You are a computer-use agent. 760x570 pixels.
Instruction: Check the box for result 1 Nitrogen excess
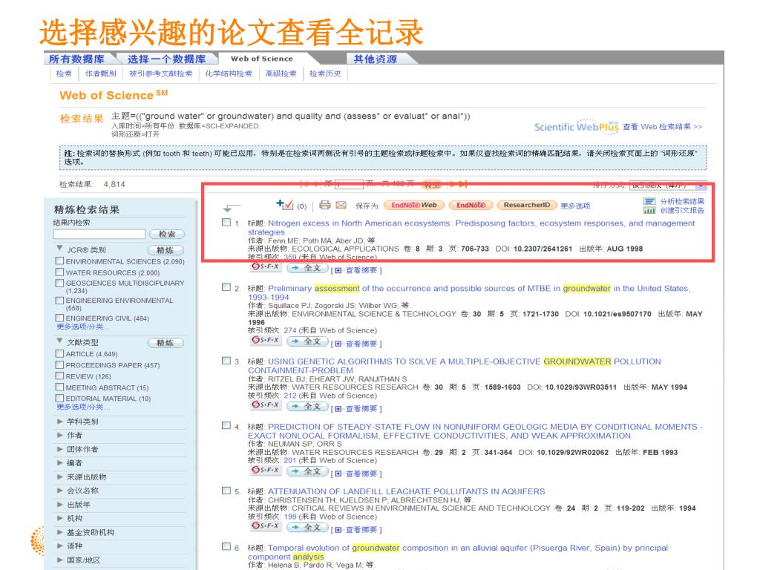[x=226, y=222]
